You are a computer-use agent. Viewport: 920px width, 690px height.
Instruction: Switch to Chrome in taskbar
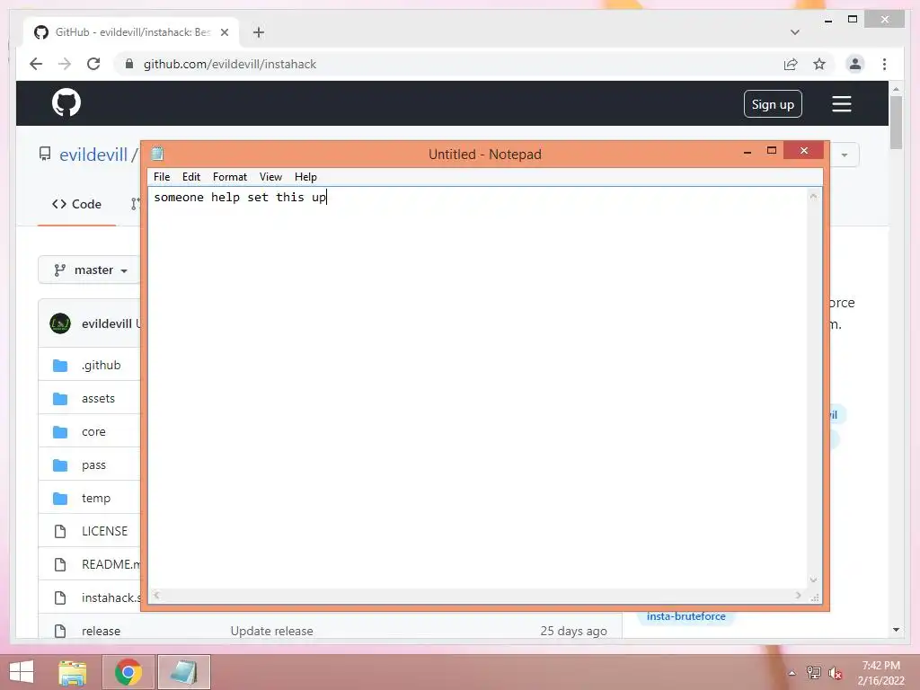[x=128, y=672]
